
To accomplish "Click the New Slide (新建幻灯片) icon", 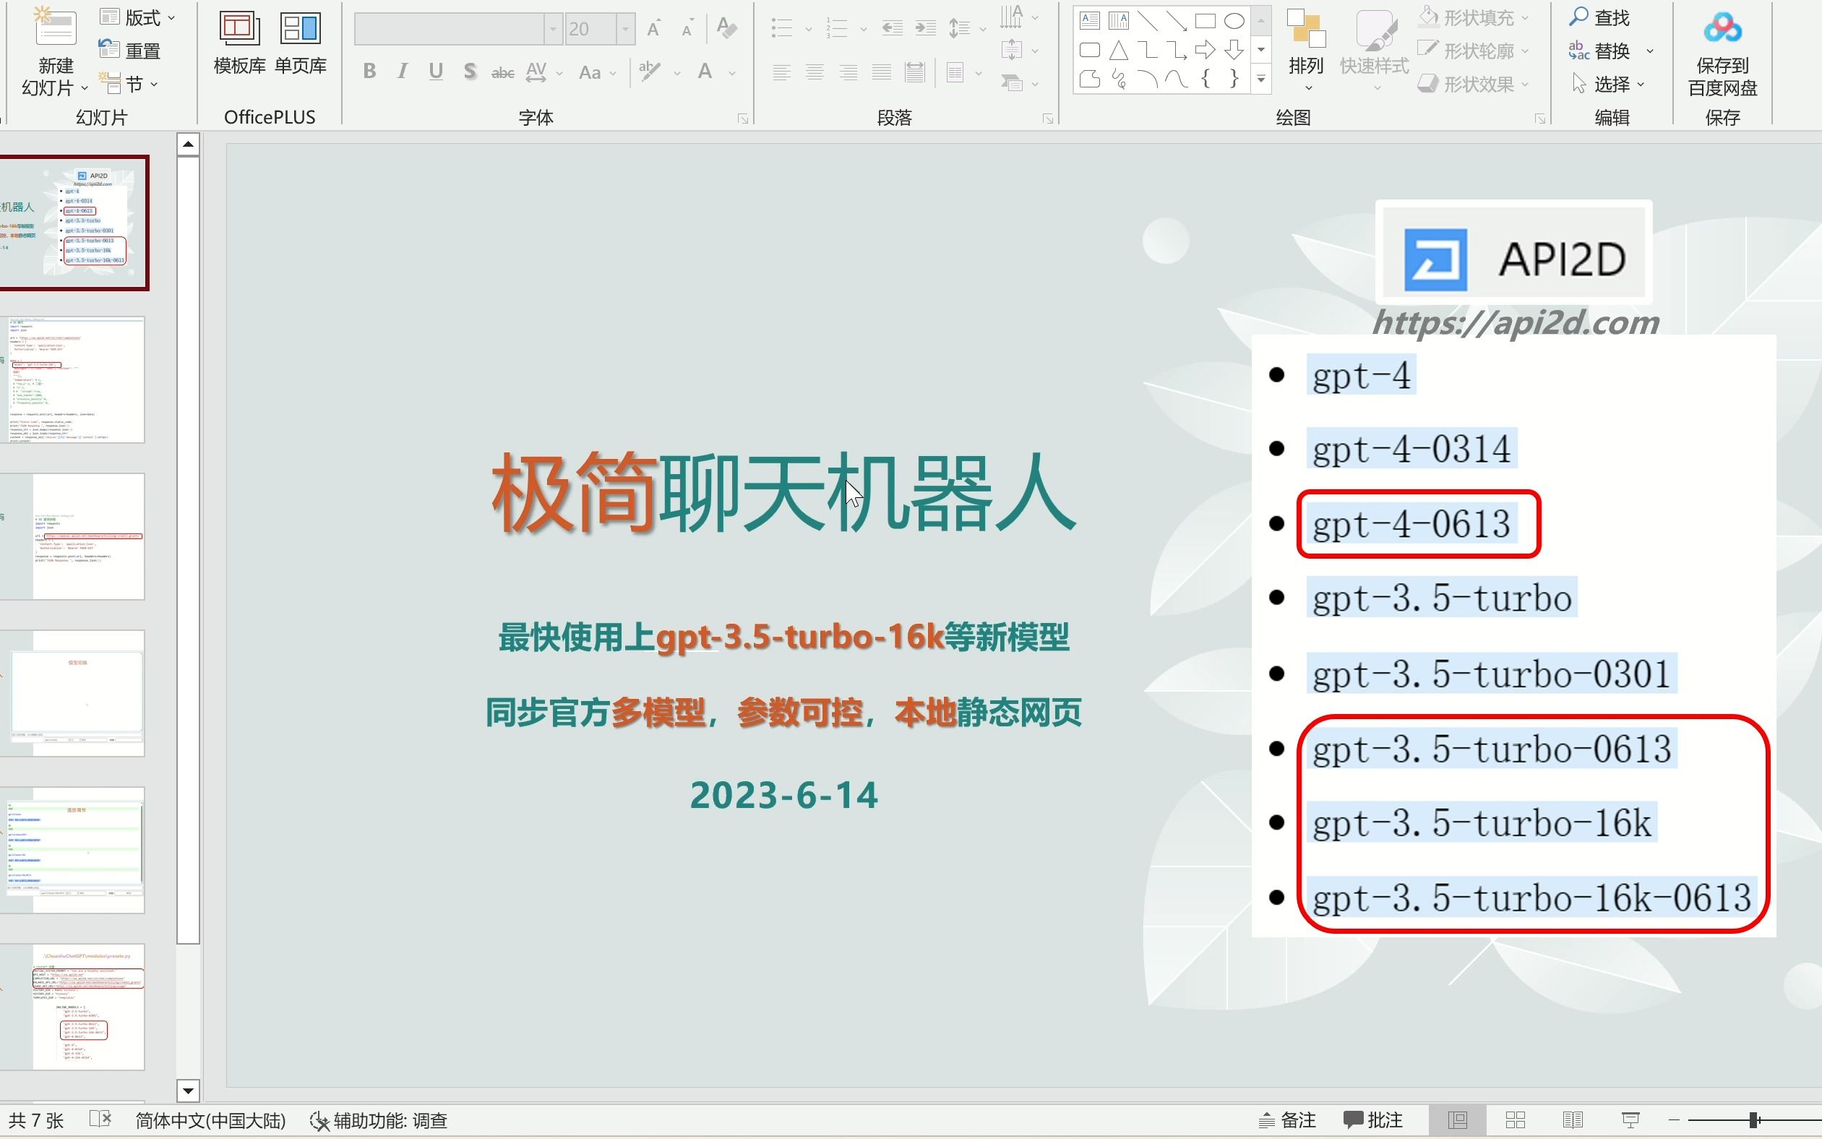I will 54,29.
